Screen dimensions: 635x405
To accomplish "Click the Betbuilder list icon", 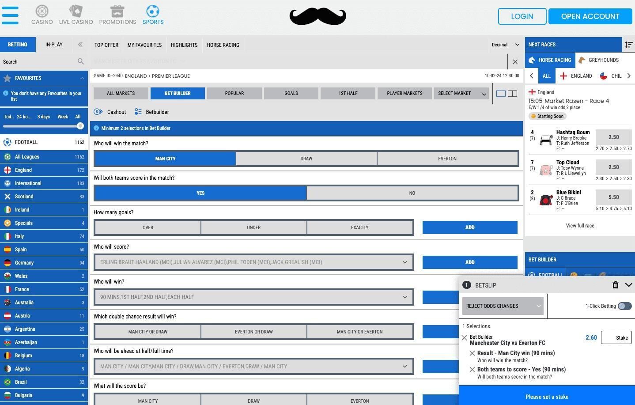I will [x=138, y=112].
